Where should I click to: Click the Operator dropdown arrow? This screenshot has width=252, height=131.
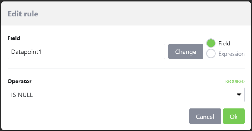pos(239,95)
